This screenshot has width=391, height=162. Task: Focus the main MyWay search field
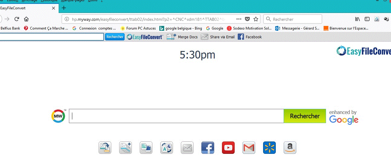(176, 116)
